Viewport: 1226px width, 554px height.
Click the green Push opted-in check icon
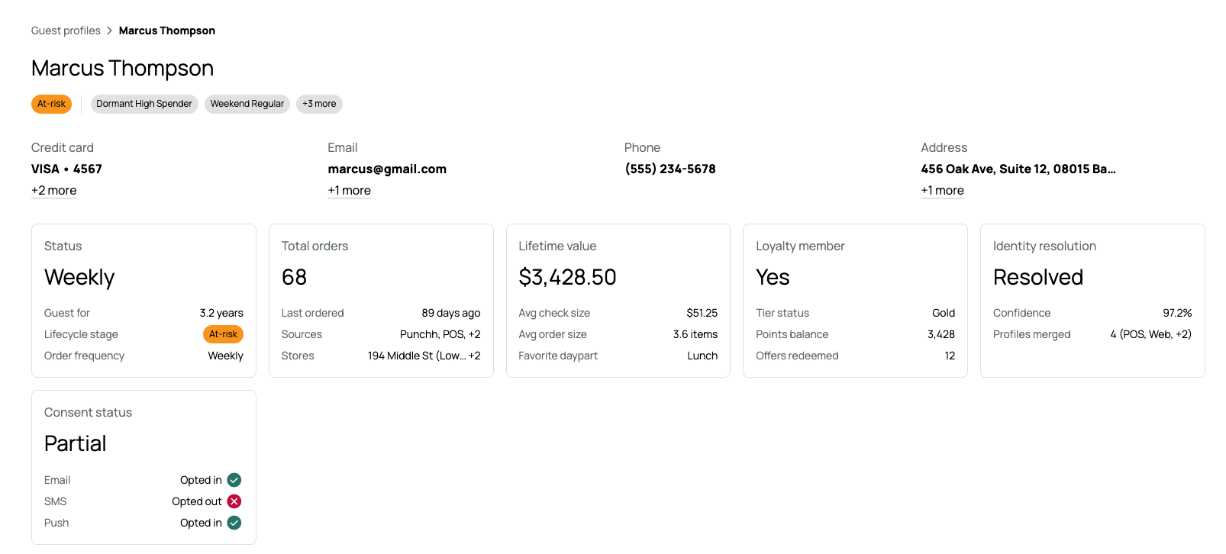click(234, 523)
